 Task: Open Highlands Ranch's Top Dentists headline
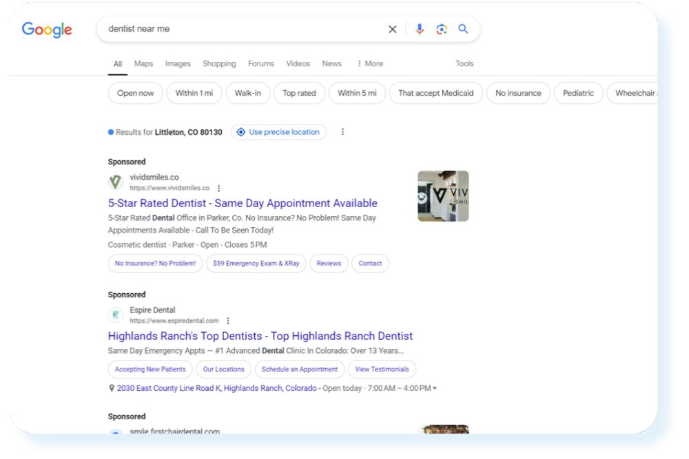(x=260, y=336)
